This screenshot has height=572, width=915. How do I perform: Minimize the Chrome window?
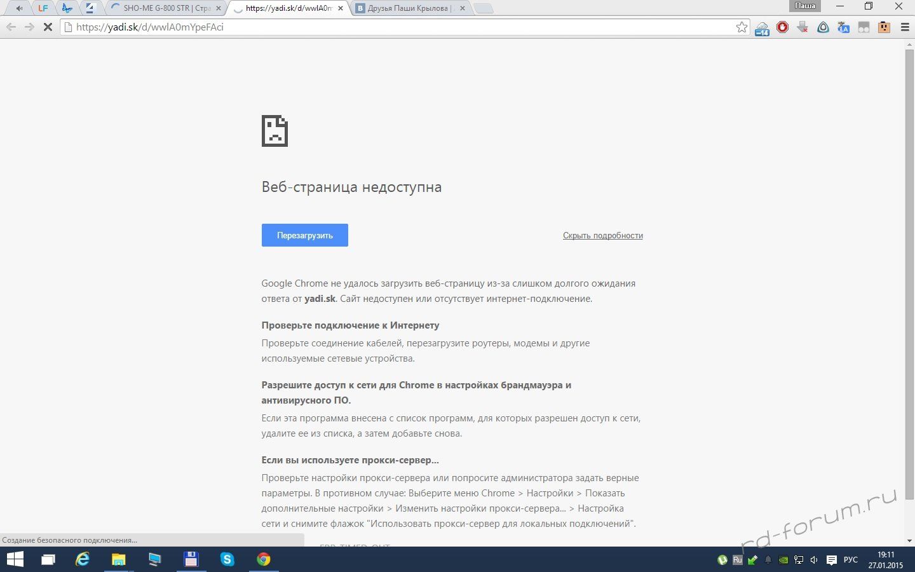841,6
